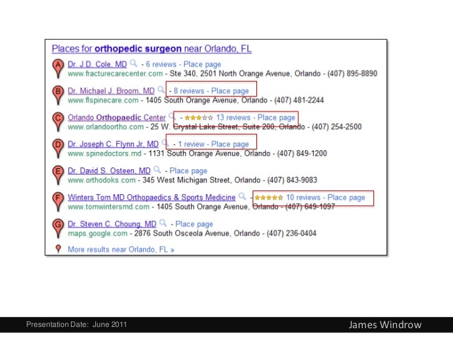
Task: Click magnifier icon next to Dr. Steven C. Choung
Action: (163, 223)
